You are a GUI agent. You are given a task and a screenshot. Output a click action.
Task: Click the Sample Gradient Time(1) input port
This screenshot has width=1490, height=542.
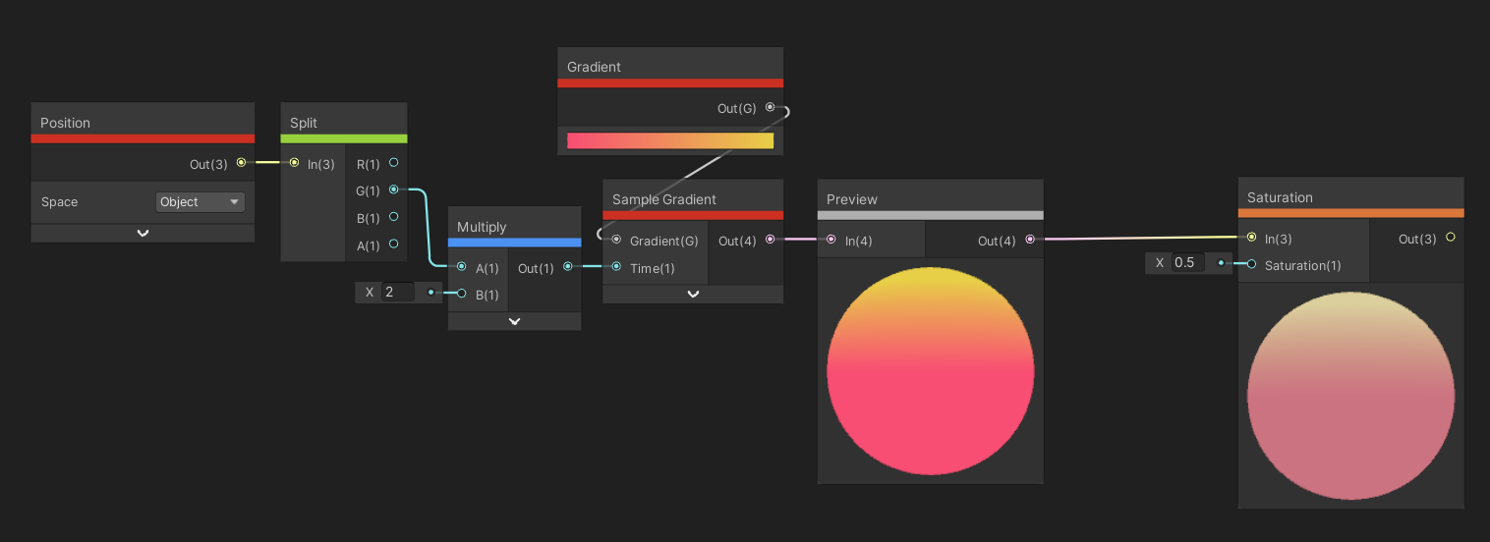point(616,266)
